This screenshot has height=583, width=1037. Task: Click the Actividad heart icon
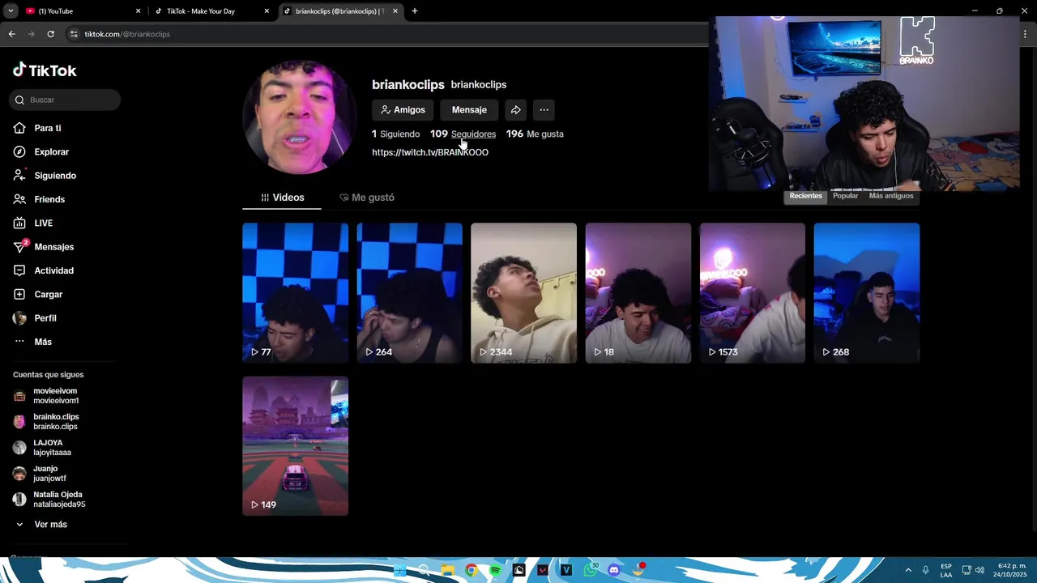pos(19,270)
